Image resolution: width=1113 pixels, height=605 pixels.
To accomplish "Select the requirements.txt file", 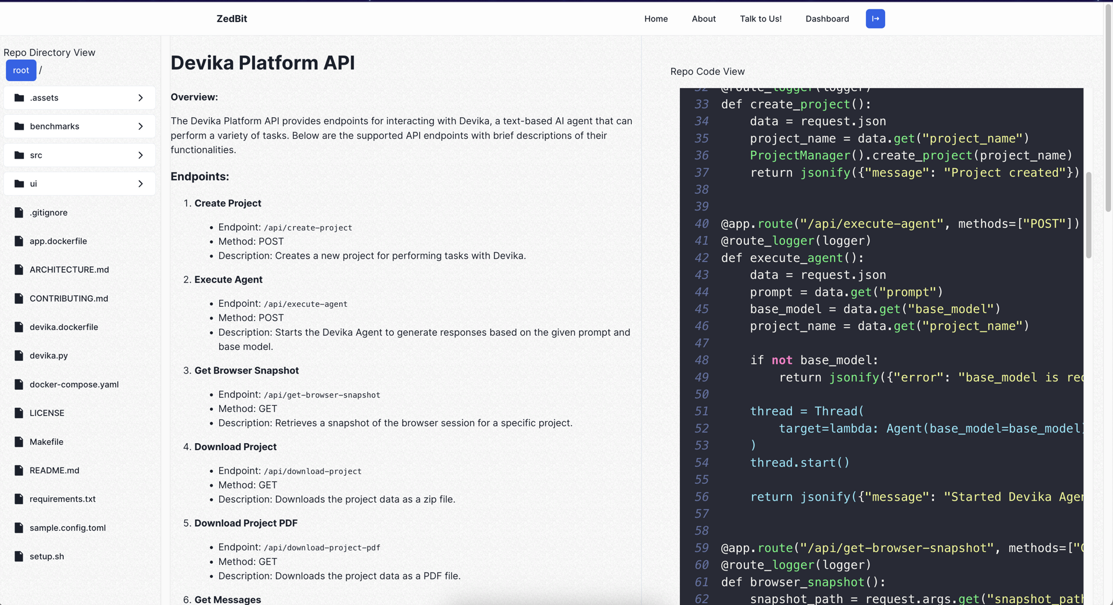I will point(62,499).
